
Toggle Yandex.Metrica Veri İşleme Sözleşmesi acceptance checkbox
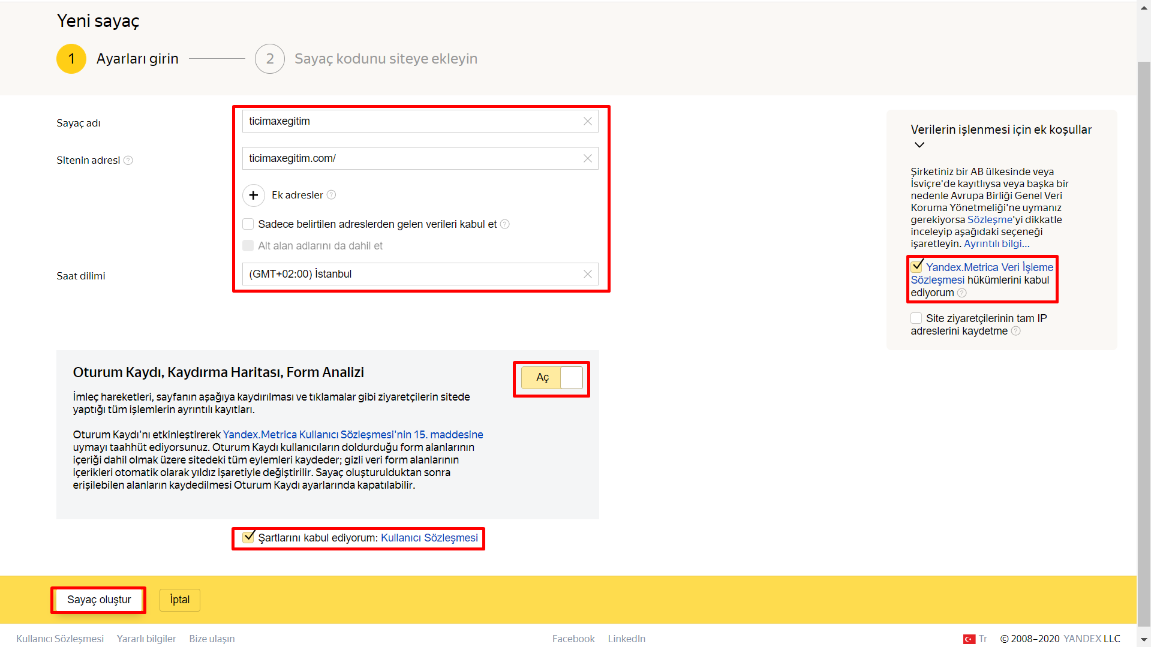pyautogui.click(x=916, y=267)
